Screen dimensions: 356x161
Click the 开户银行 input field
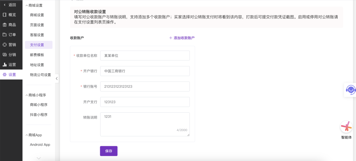click(x=145, y=71)
